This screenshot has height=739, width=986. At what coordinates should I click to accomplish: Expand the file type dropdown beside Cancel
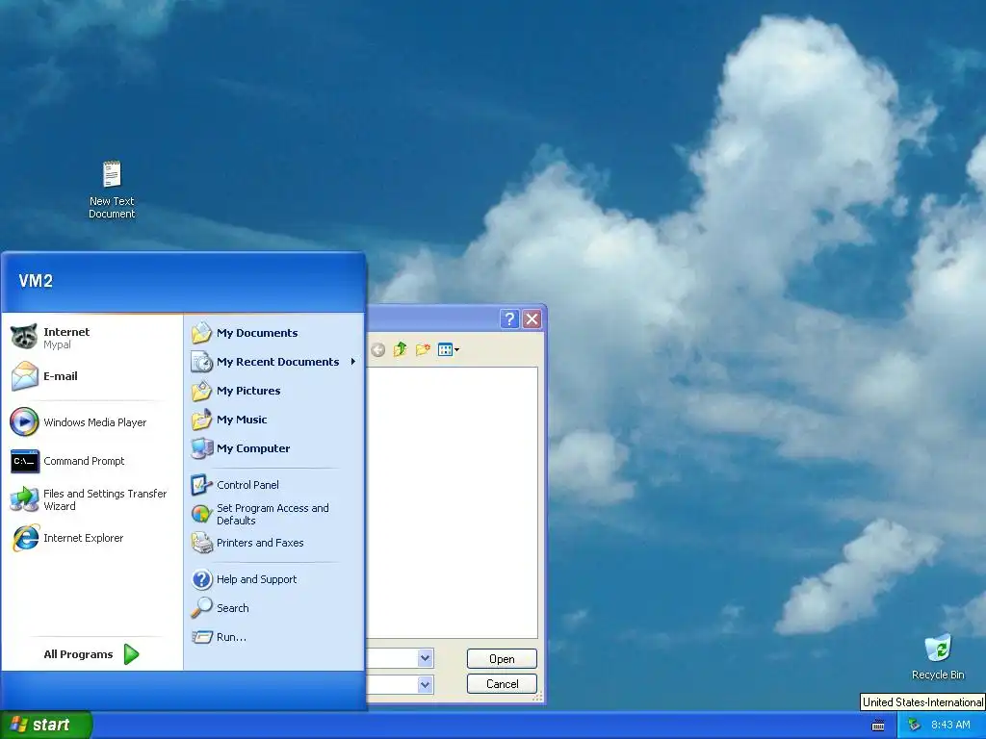[x=425, y=684]
